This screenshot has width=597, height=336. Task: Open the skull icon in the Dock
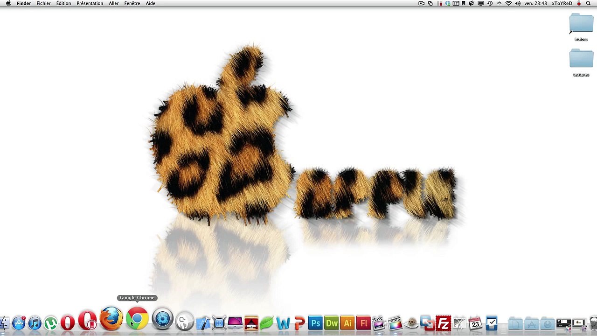pos(411,323)
